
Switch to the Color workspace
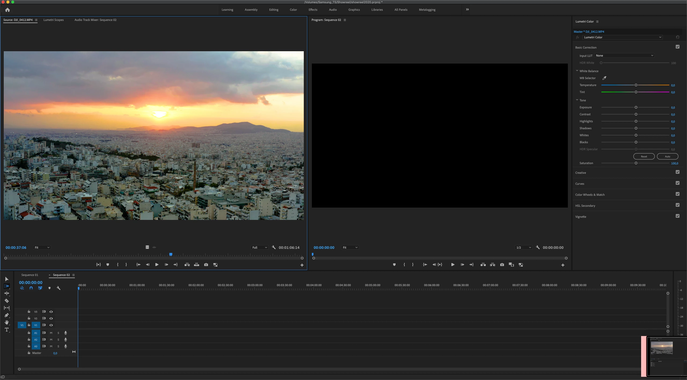pos(293,10)
